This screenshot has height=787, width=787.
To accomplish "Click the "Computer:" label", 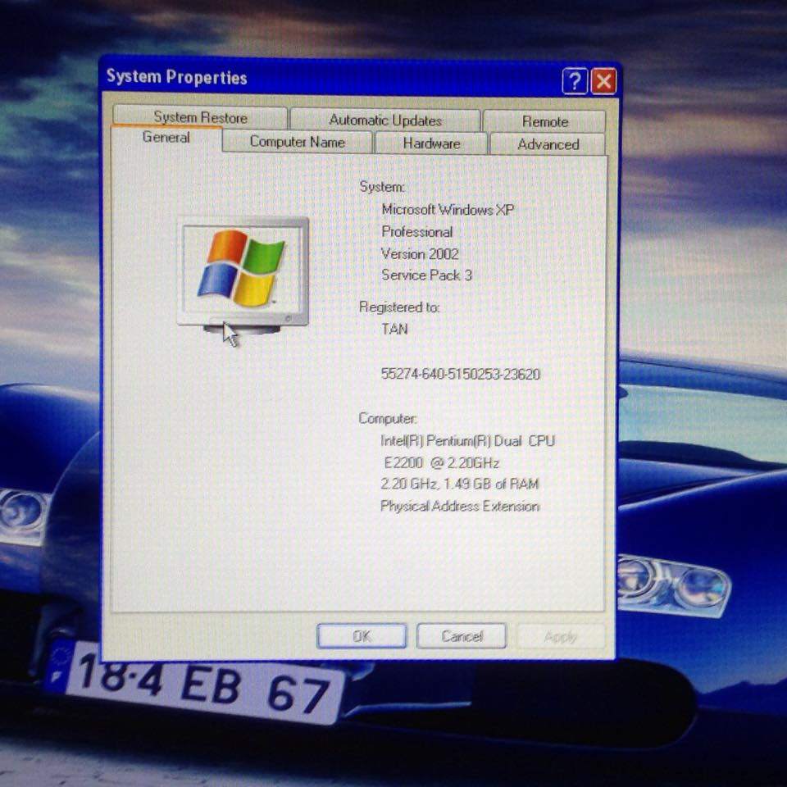I will 388,418.
